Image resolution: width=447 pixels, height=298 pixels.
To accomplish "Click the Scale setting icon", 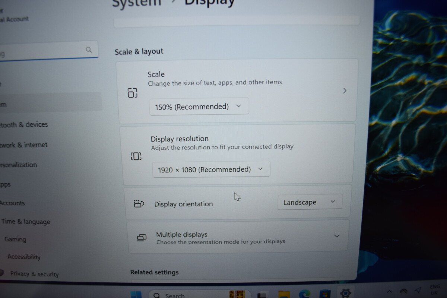I will pos(133,93).
